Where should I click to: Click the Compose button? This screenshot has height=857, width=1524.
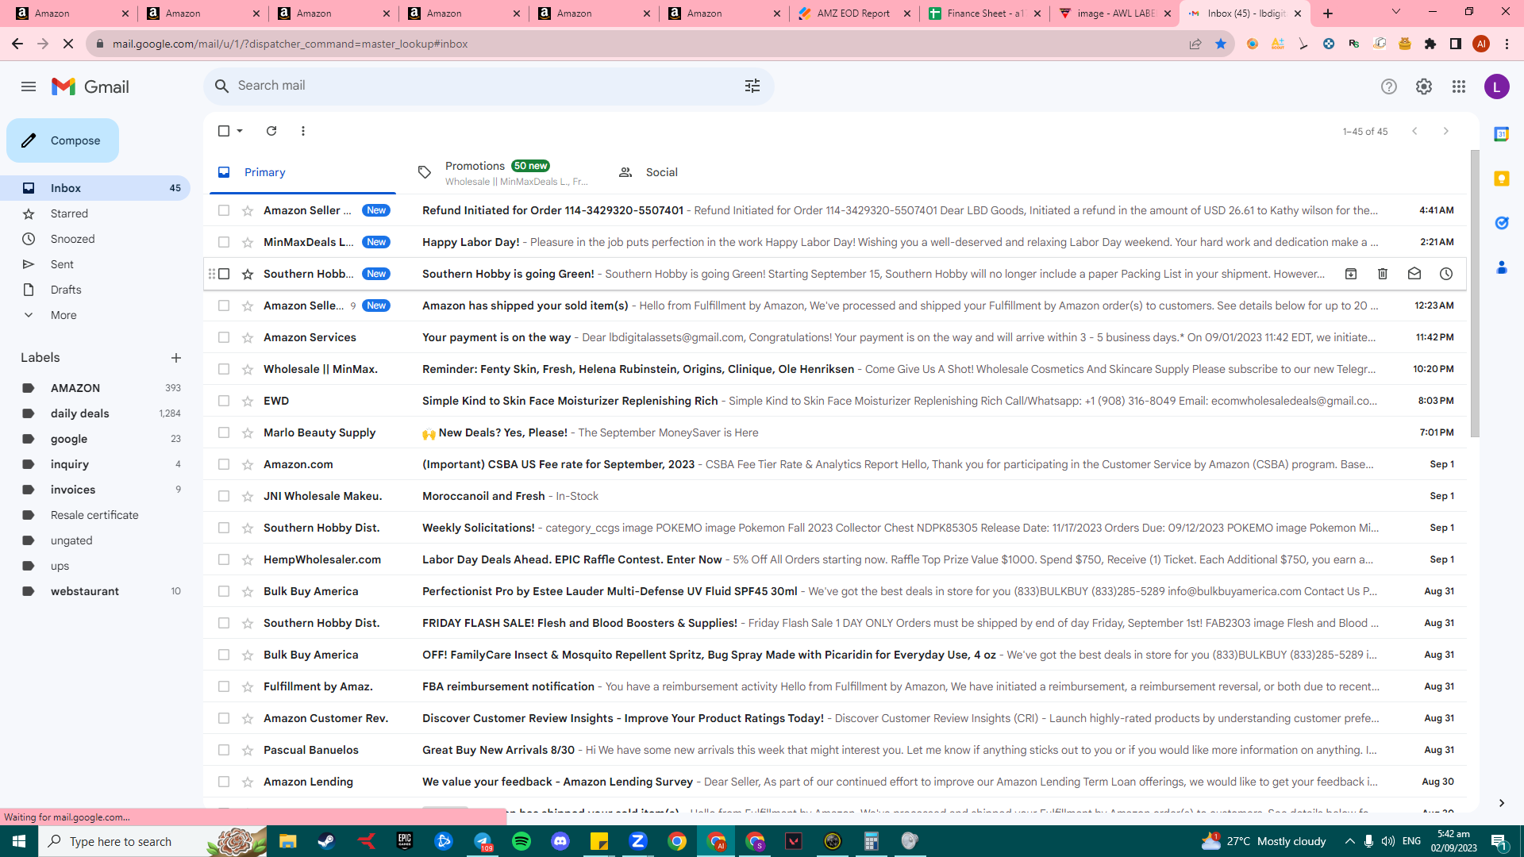pos(63,140)
